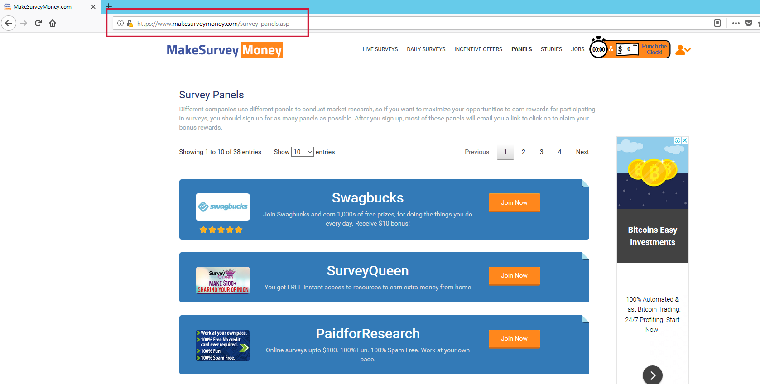Open user account dropdown icon
Image resolution: width=760 pixels, height=384 pixels.
[x=683, y=50]
